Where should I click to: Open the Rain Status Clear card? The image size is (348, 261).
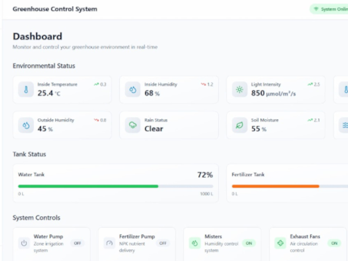169,125
